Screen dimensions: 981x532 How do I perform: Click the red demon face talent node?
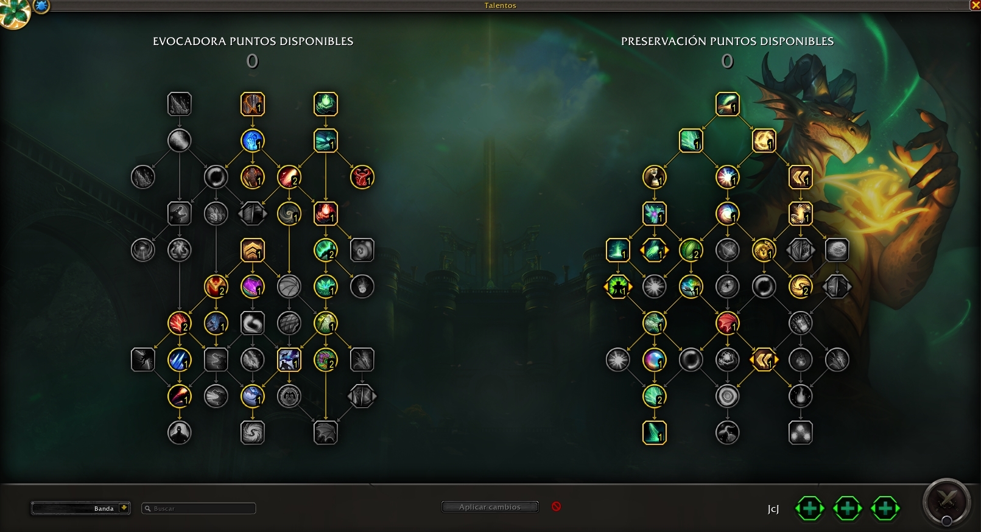tap(362, 177)
